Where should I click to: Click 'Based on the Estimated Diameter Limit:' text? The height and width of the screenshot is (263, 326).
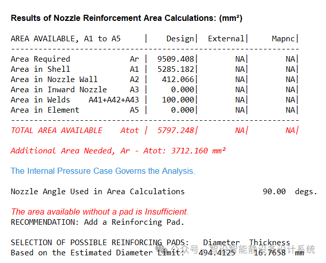click(x=97, y=253)
